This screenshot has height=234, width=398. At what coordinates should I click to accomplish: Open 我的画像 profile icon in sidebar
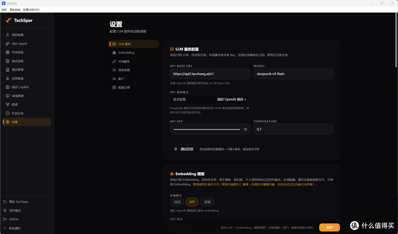click(8, 35)
